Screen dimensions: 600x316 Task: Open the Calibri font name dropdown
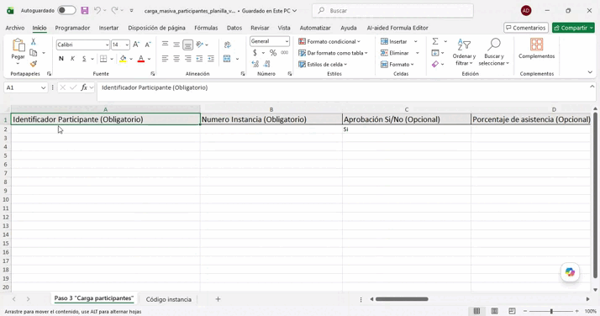[x=108, y=45]
